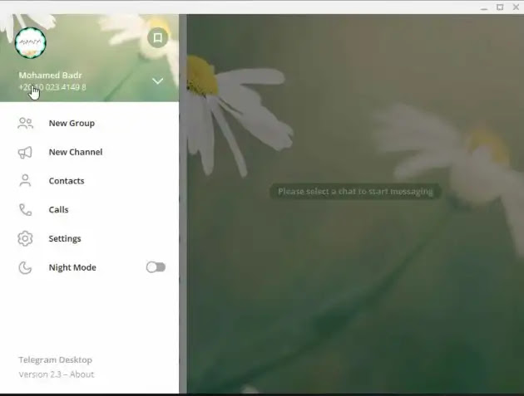The image size is (524, 396).
Task: Select the Night Mode label
Action: (72, 267)
